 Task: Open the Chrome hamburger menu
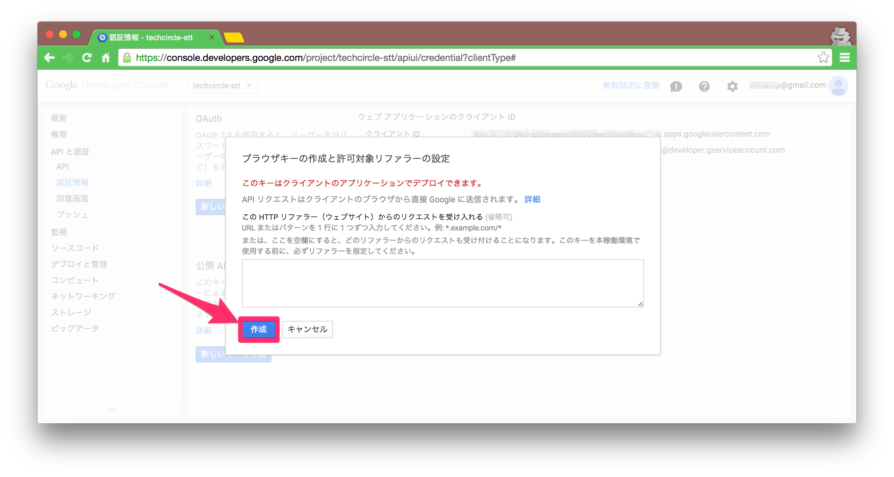coord(844,58)
